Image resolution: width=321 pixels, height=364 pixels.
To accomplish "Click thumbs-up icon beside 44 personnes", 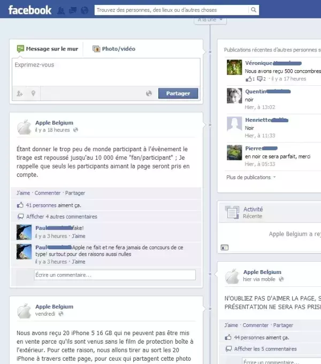I will 228,337.
